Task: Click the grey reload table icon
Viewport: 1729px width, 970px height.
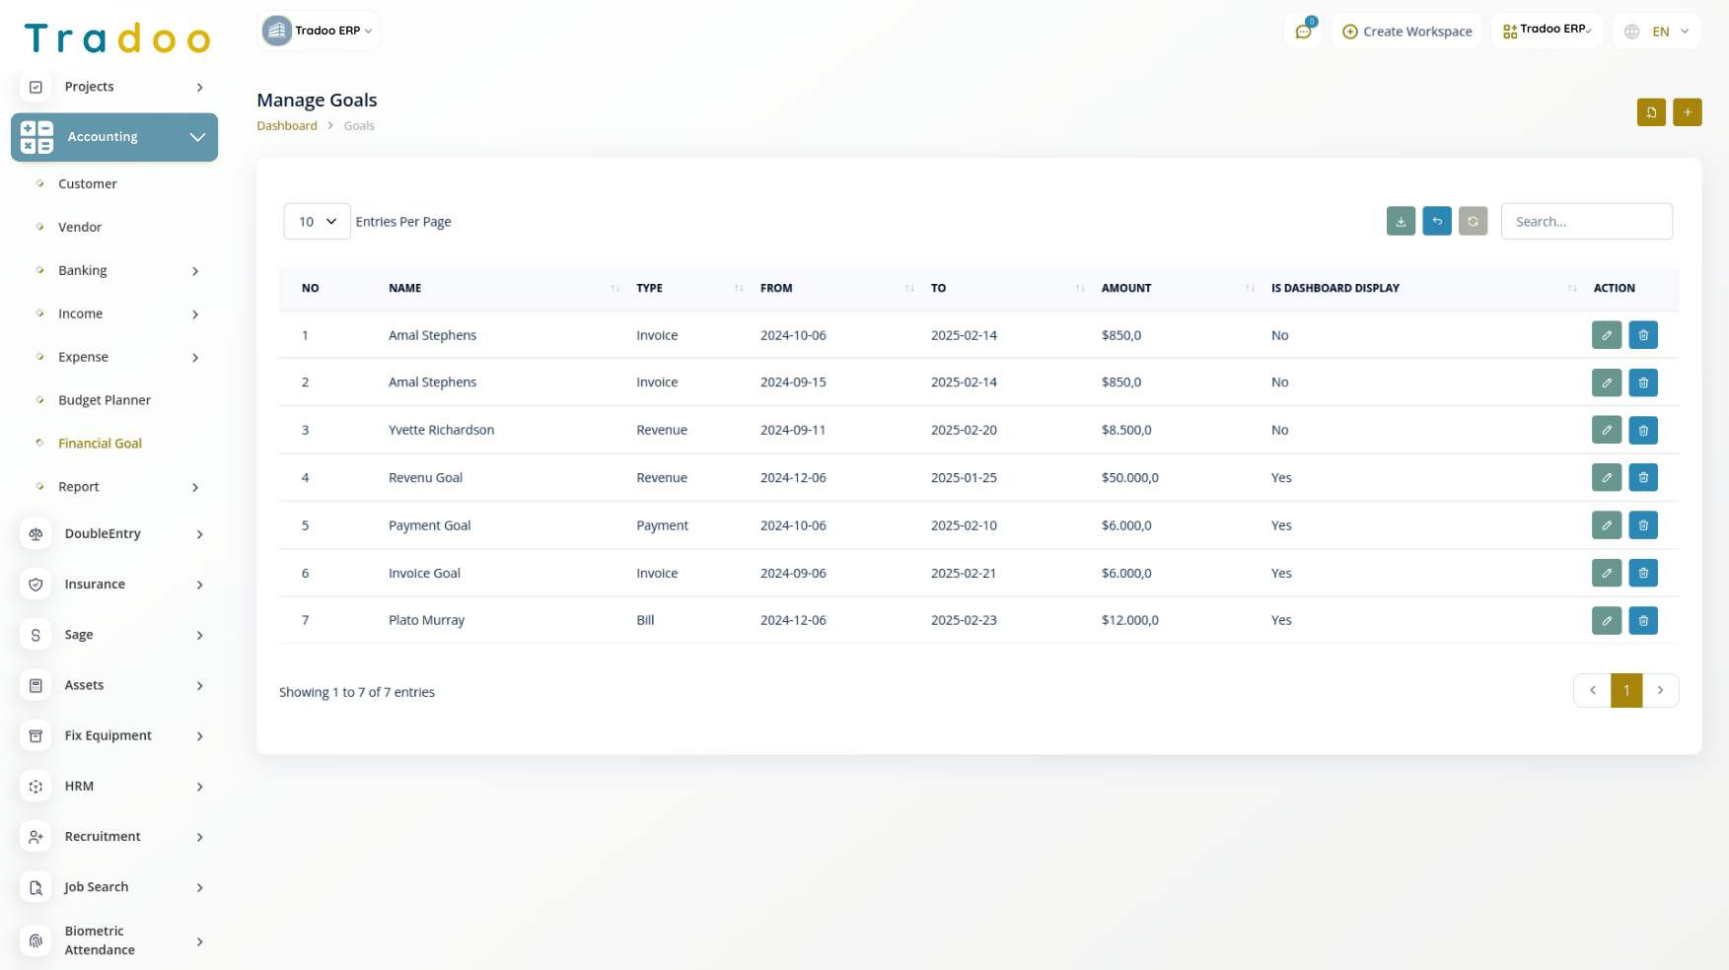Action: [x=1473, y=222]
